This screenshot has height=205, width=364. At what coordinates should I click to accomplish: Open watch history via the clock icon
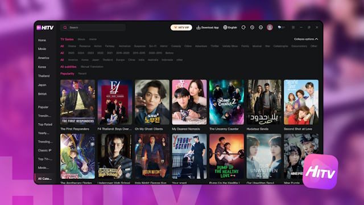point(252,27)
